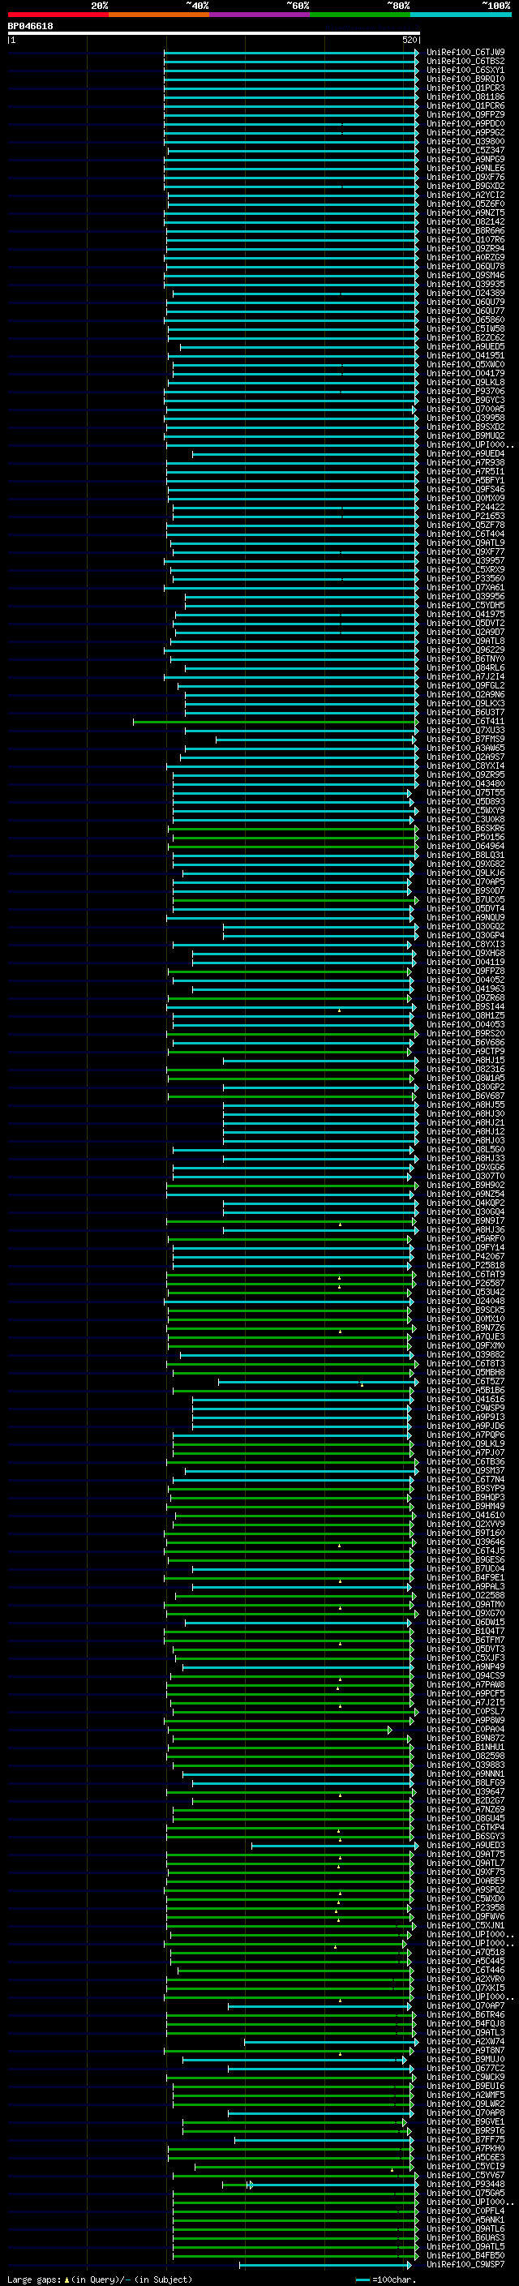Click hit UniRef100_B7FMS9
Screen dimensions: 519x2286
point(465,740)
